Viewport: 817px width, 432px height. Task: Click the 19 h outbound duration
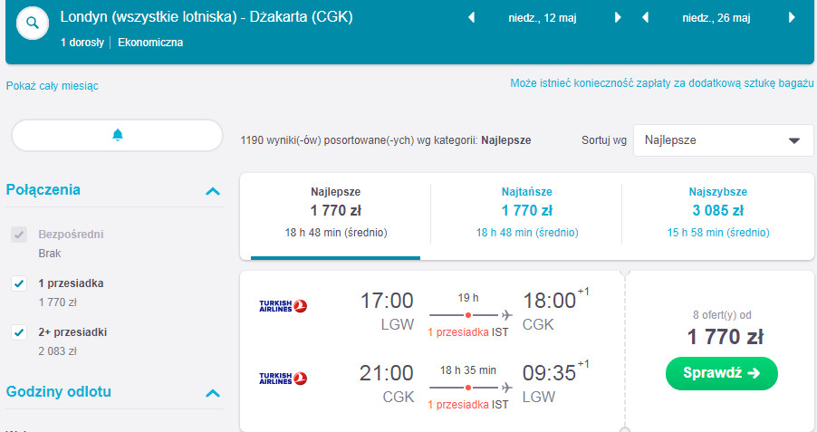pyautogui.click(x=468, y=298)
